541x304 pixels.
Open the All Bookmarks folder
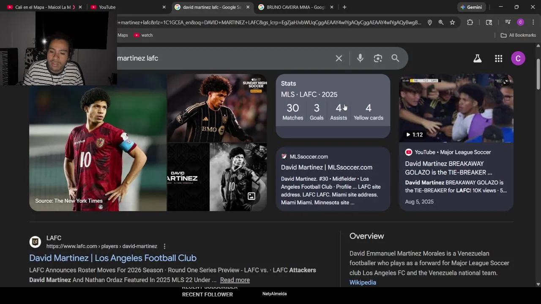click(518, 35)
